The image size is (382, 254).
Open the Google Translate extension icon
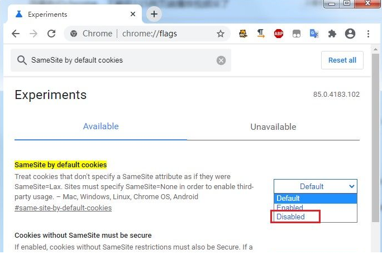[314, 34]
